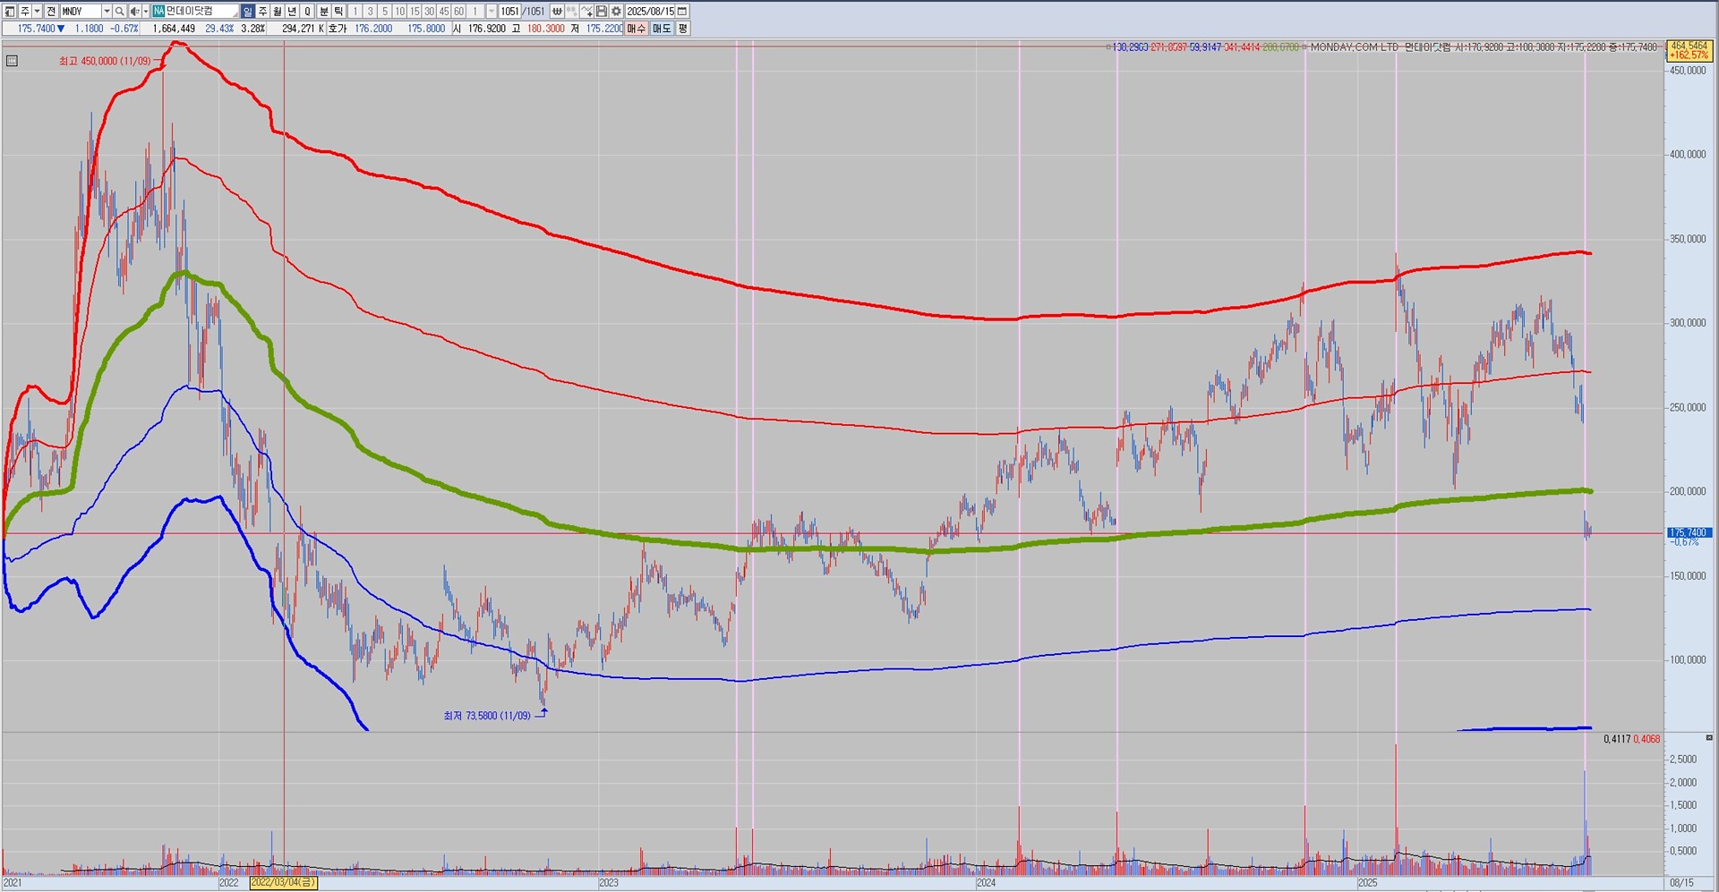This screenshot has width=1719, height=892.
Task: Click the 1051 bar count field
Action: 509,11
